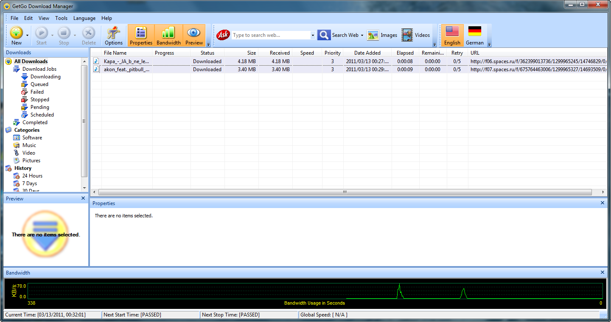The width and height of the screenshot is (611, 322).
Task: Click the Search Web magnifier icon
Action: pos(324,35)
